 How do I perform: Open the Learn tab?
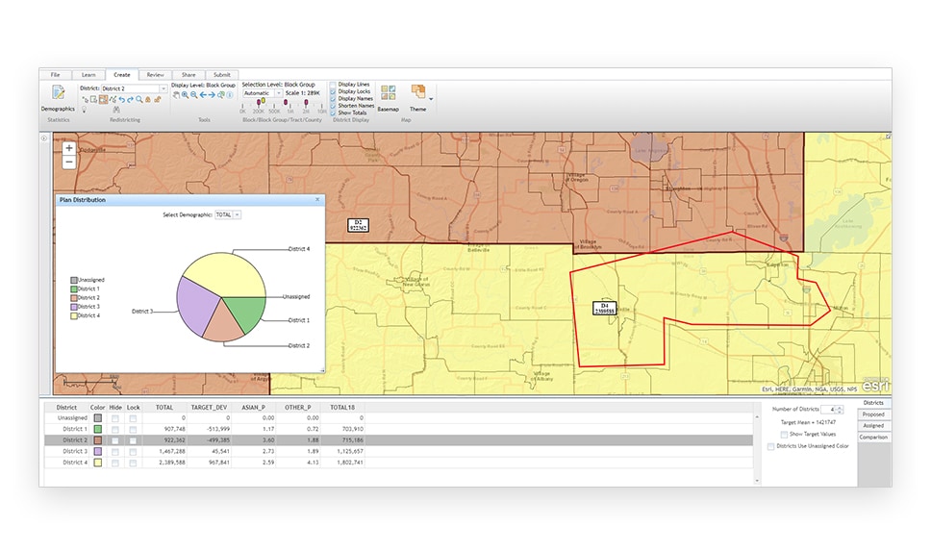coord(88,75)
